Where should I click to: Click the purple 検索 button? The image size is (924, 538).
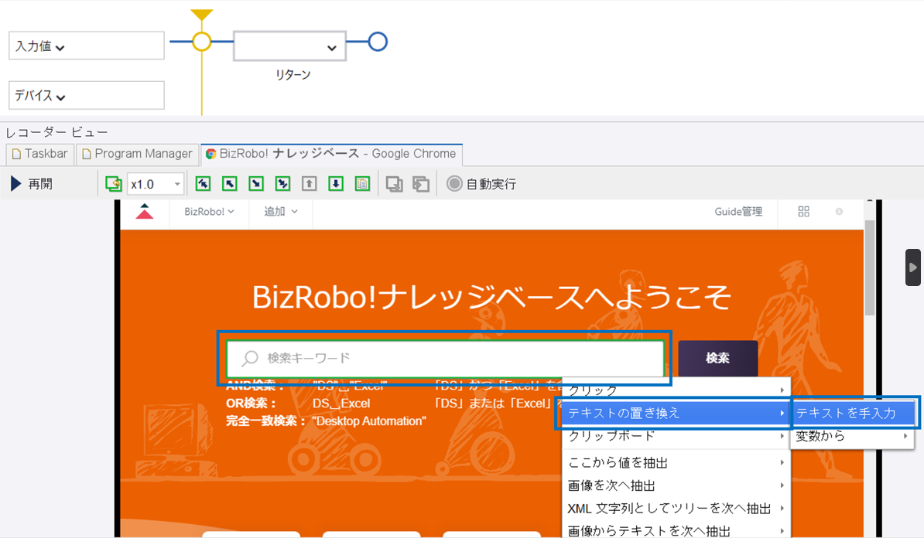click(717, 358)
